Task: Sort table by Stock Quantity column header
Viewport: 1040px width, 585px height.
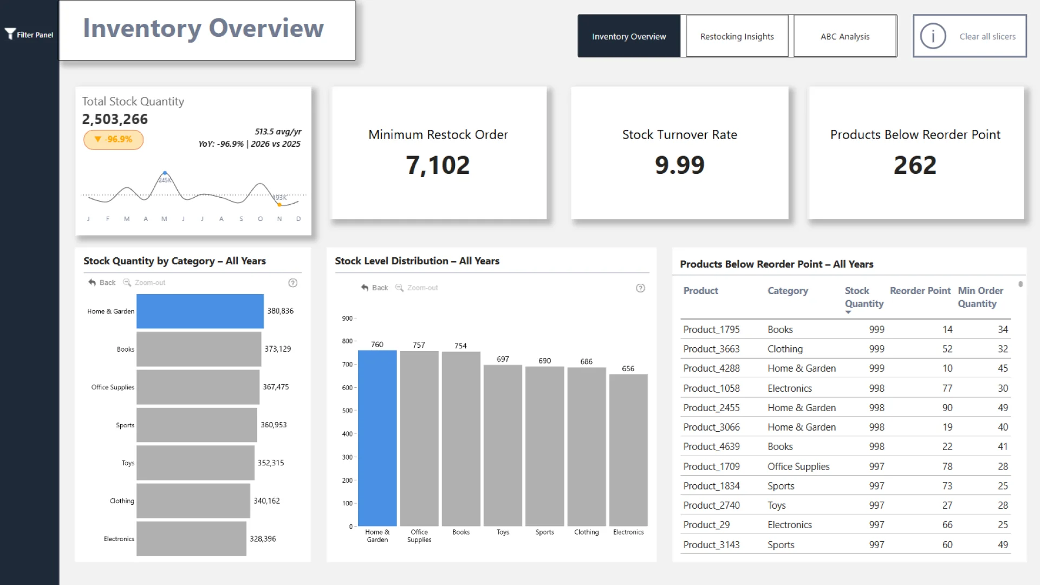Action: [x=863, y=297]
